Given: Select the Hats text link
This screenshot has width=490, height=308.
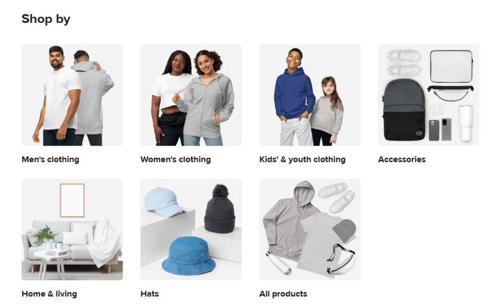Looking at the screenshot, I should [150, 294].
